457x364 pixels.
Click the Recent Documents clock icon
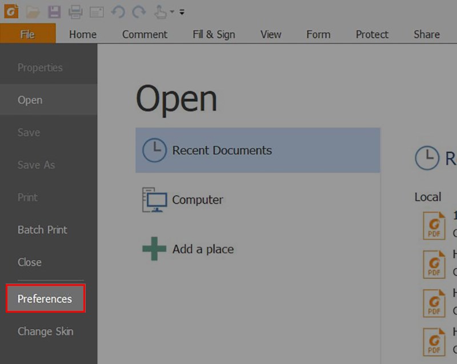(154, 150)
